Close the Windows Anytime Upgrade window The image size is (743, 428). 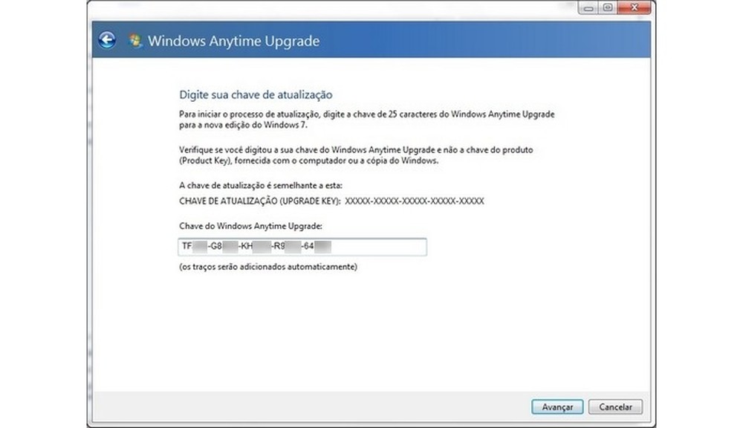click(633, 8)
